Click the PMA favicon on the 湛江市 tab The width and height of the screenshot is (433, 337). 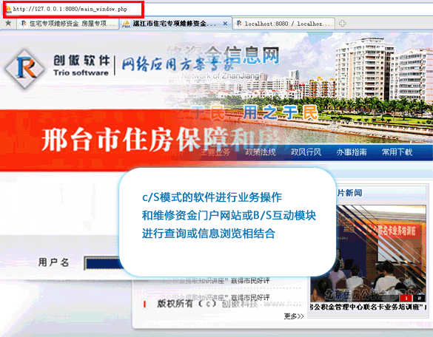pos(127,24)
